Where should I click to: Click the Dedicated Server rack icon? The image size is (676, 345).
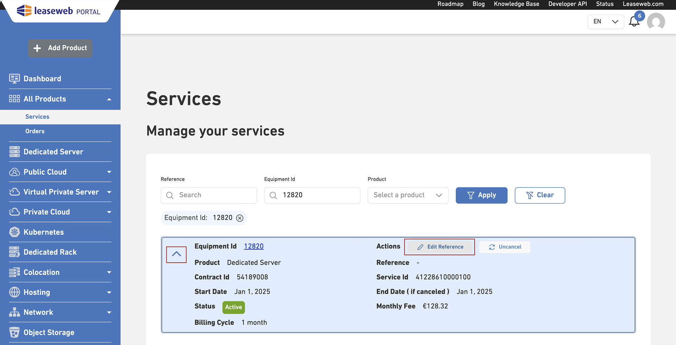14,152
